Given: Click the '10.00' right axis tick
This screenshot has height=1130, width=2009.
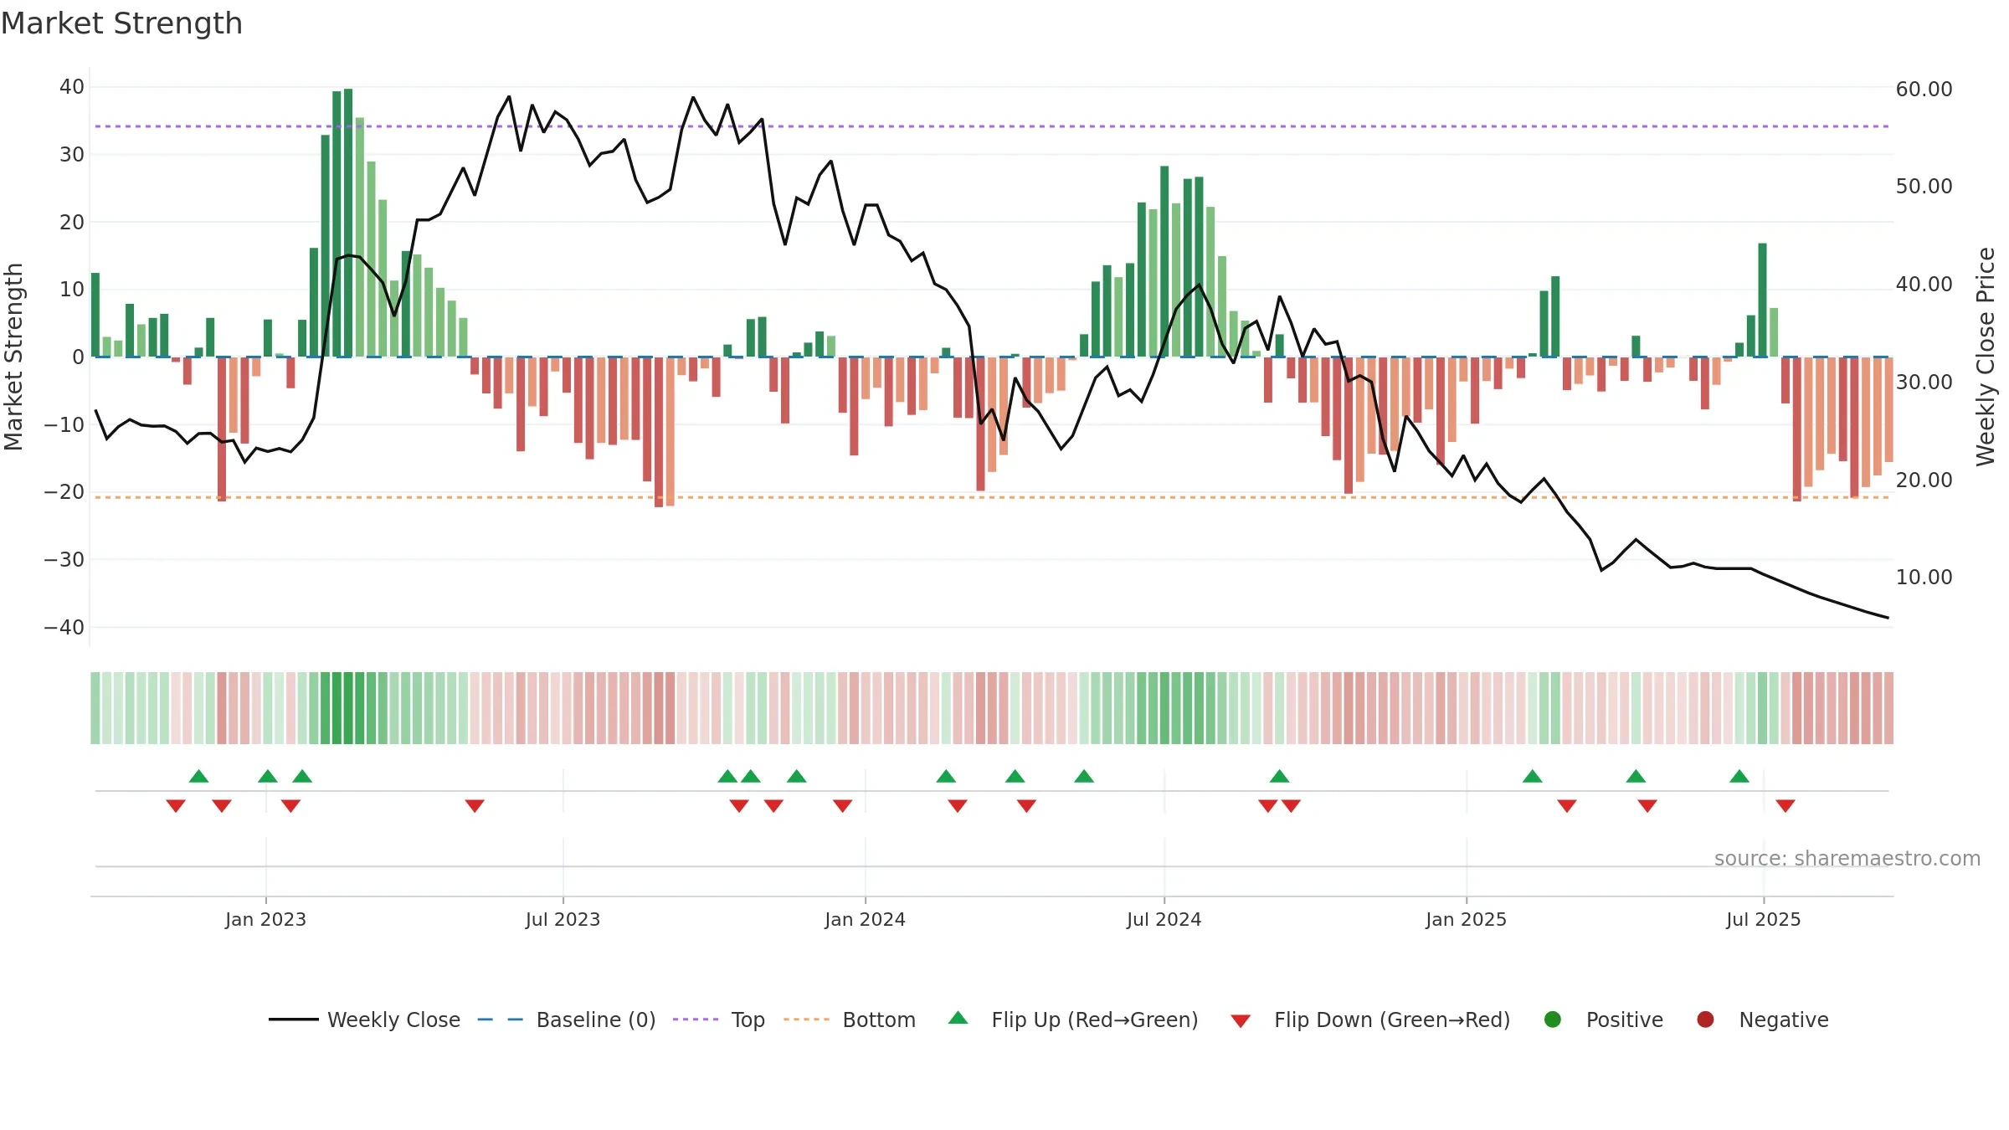Looking at the screenshot, I should [1924, 577].
